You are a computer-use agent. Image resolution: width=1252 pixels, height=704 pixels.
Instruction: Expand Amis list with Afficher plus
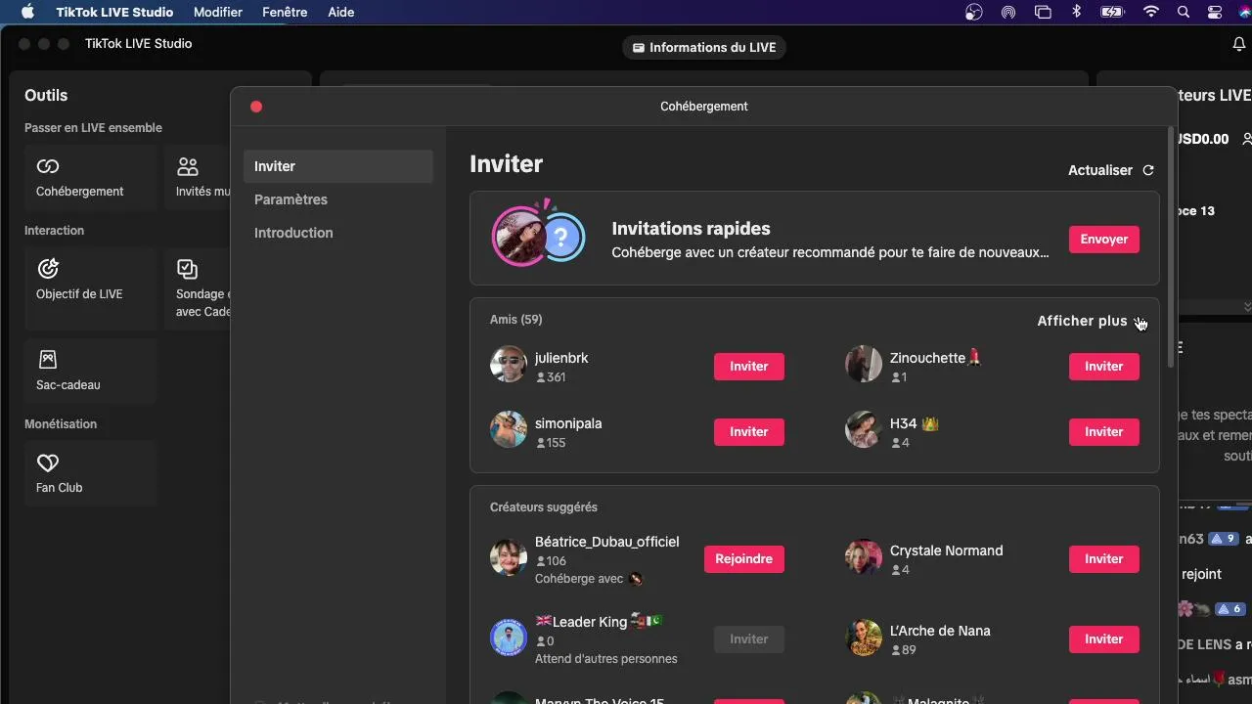click(x=1090, y=321)
